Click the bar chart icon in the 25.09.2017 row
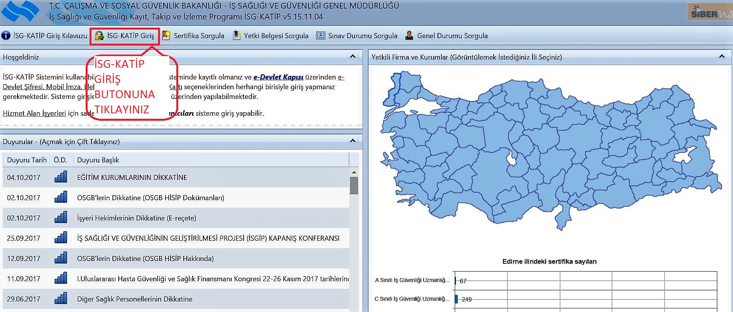The image size is (733, 312). click(61, 238)
